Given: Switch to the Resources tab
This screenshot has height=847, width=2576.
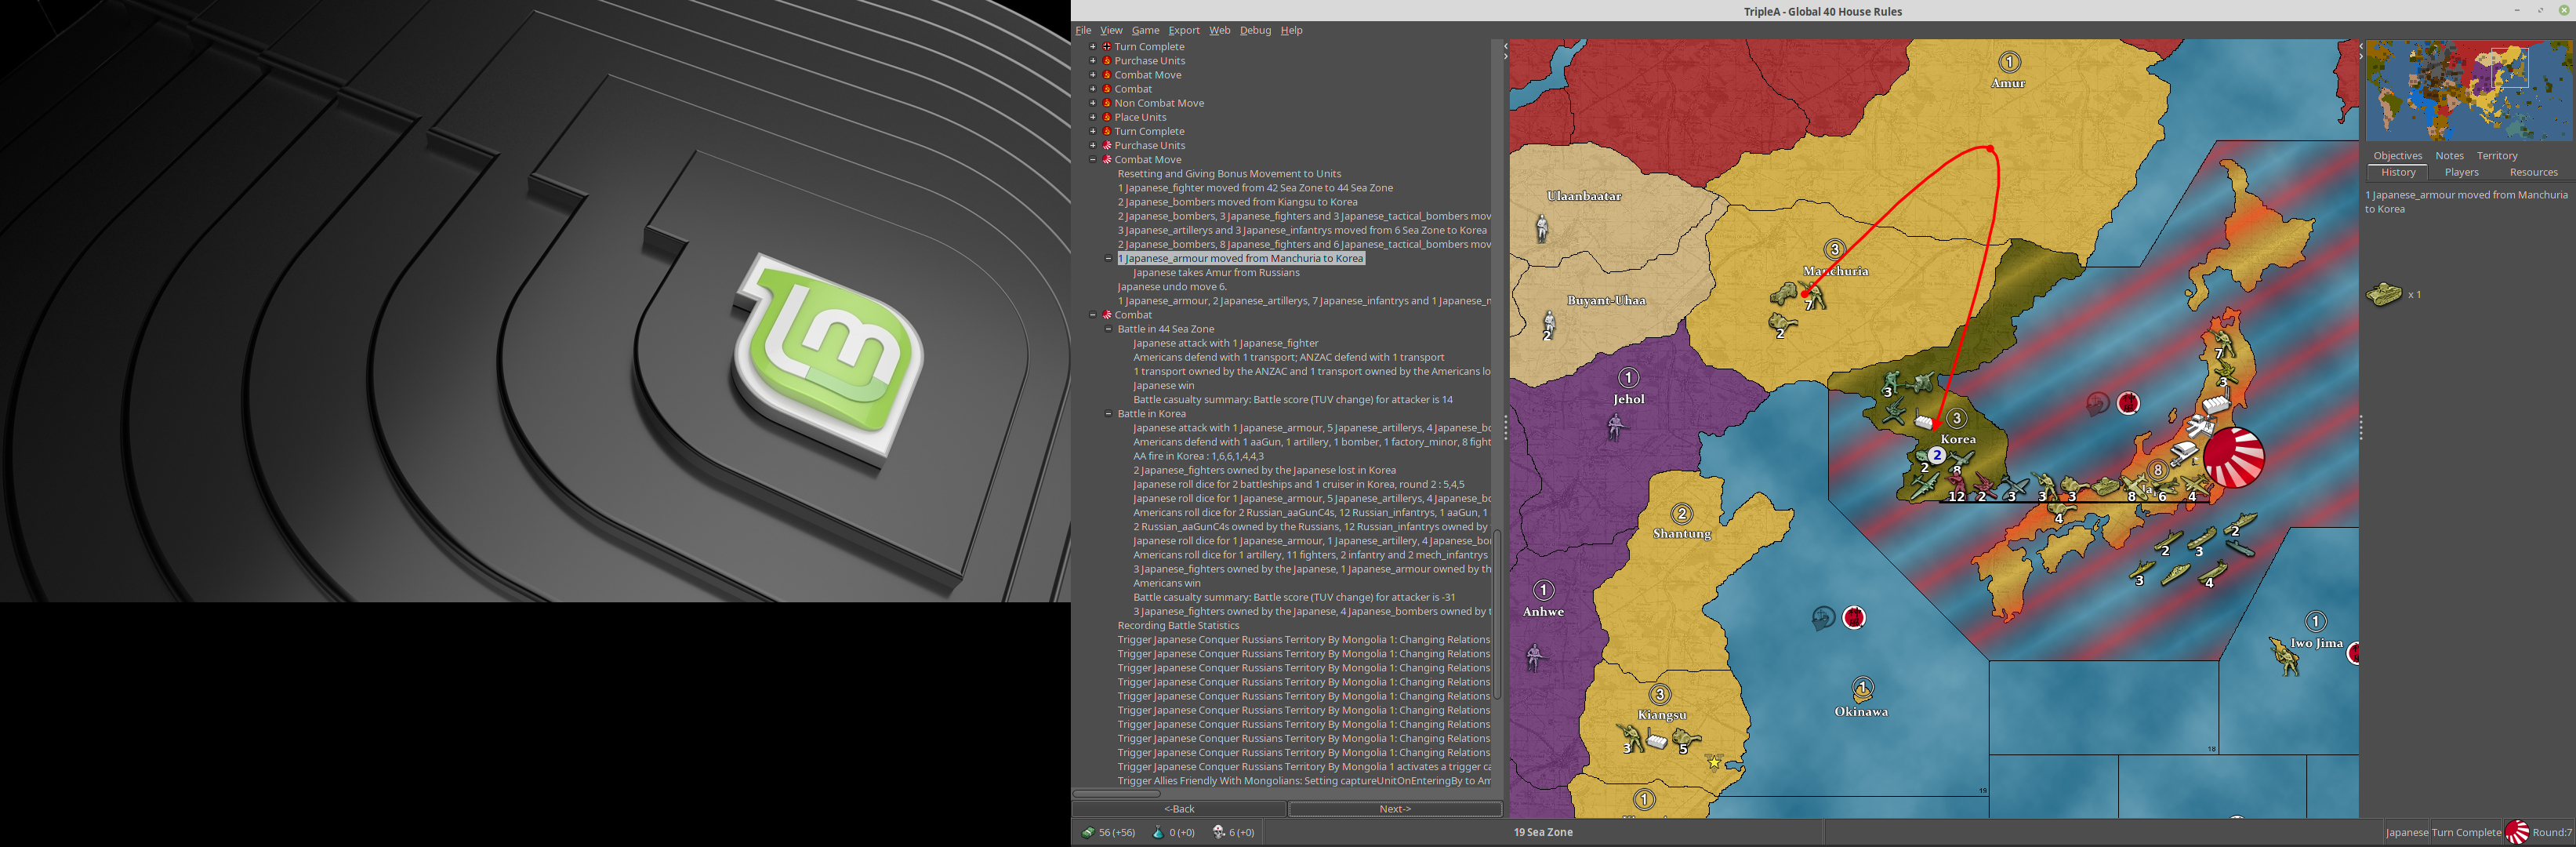Looking at the screenshot, I should point(2533,172).
